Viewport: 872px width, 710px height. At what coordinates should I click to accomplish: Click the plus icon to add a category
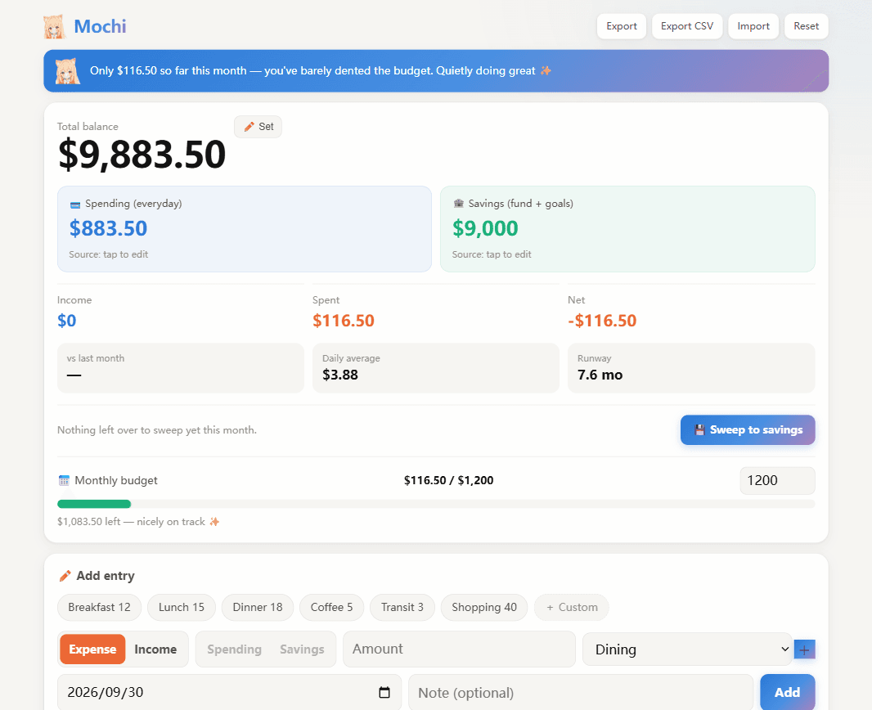(x=804, y=649)
